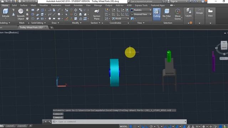Screen dimensions: 228x128
Task: Click the Smooth Object mesh tool
Action: coord(21,14)
